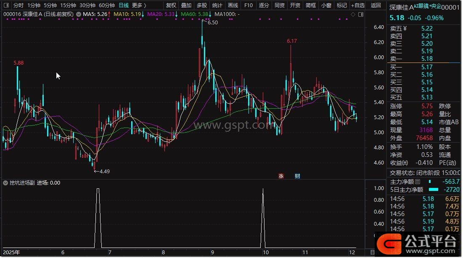
Task: Click the diamond icon on the MA indicator row
Action: point(353,14)
